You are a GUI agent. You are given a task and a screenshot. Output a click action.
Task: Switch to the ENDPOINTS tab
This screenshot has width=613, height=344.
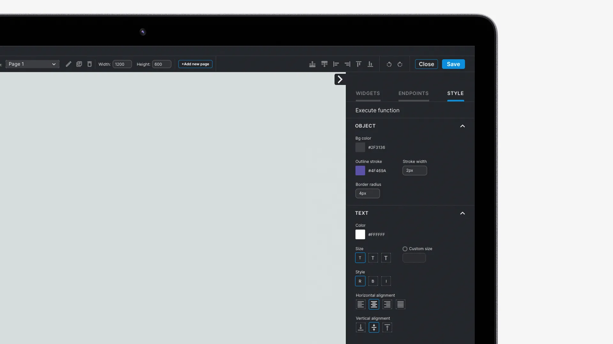413,93
